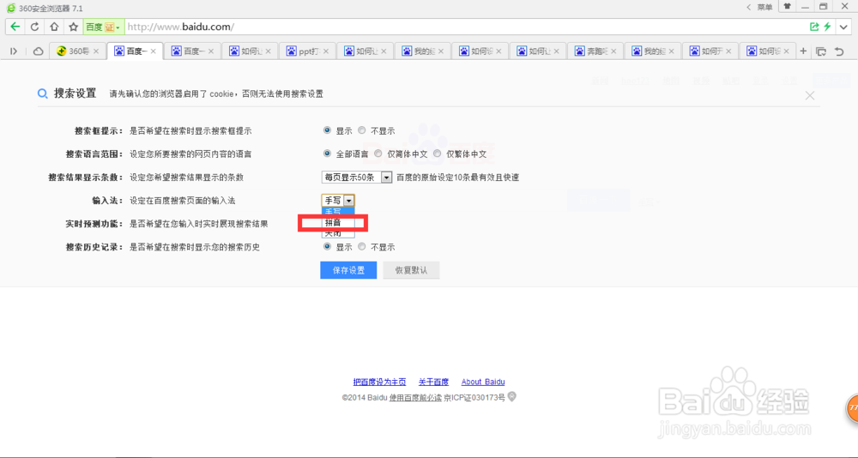Screen dimensions: 858x458
Task: Open the 每页显示50条 results dropdown
Action: click(x=357, y=178)
